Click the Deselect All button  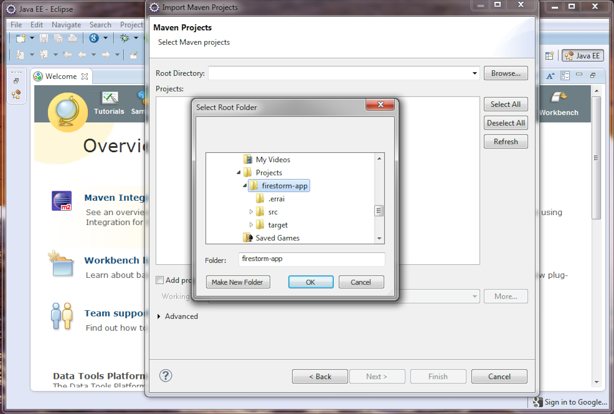[x=506, y=122]
